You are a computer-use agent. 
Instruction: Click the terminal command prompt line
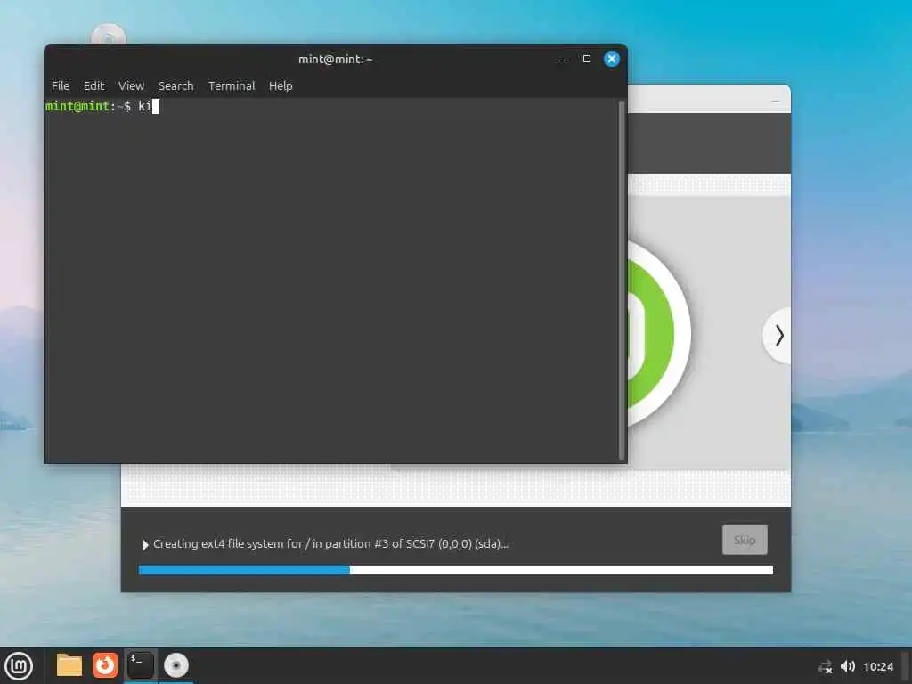[331, 106]
